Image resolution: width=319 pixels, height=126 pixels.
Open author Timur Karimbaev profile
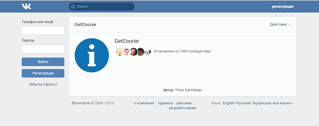tap(188, 90)
